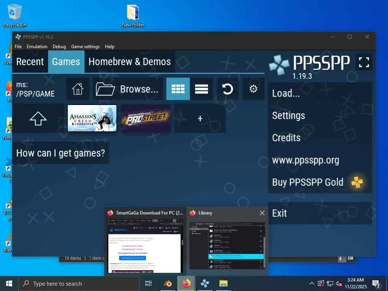Switch to list view of games
388x291 pixels.
(202, 89)
